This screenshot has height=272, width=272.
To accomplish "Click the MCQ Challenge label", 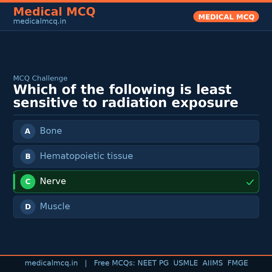I will [x=40, y=78].
